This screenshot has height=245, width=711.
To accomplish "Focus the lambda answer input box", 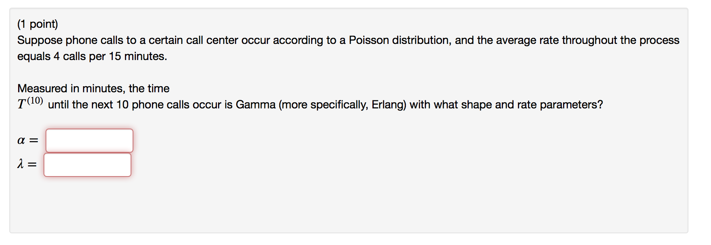I will 87,165.
